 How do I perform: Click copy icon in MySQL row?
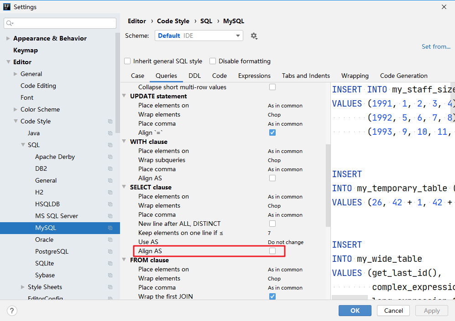[110, 228]
